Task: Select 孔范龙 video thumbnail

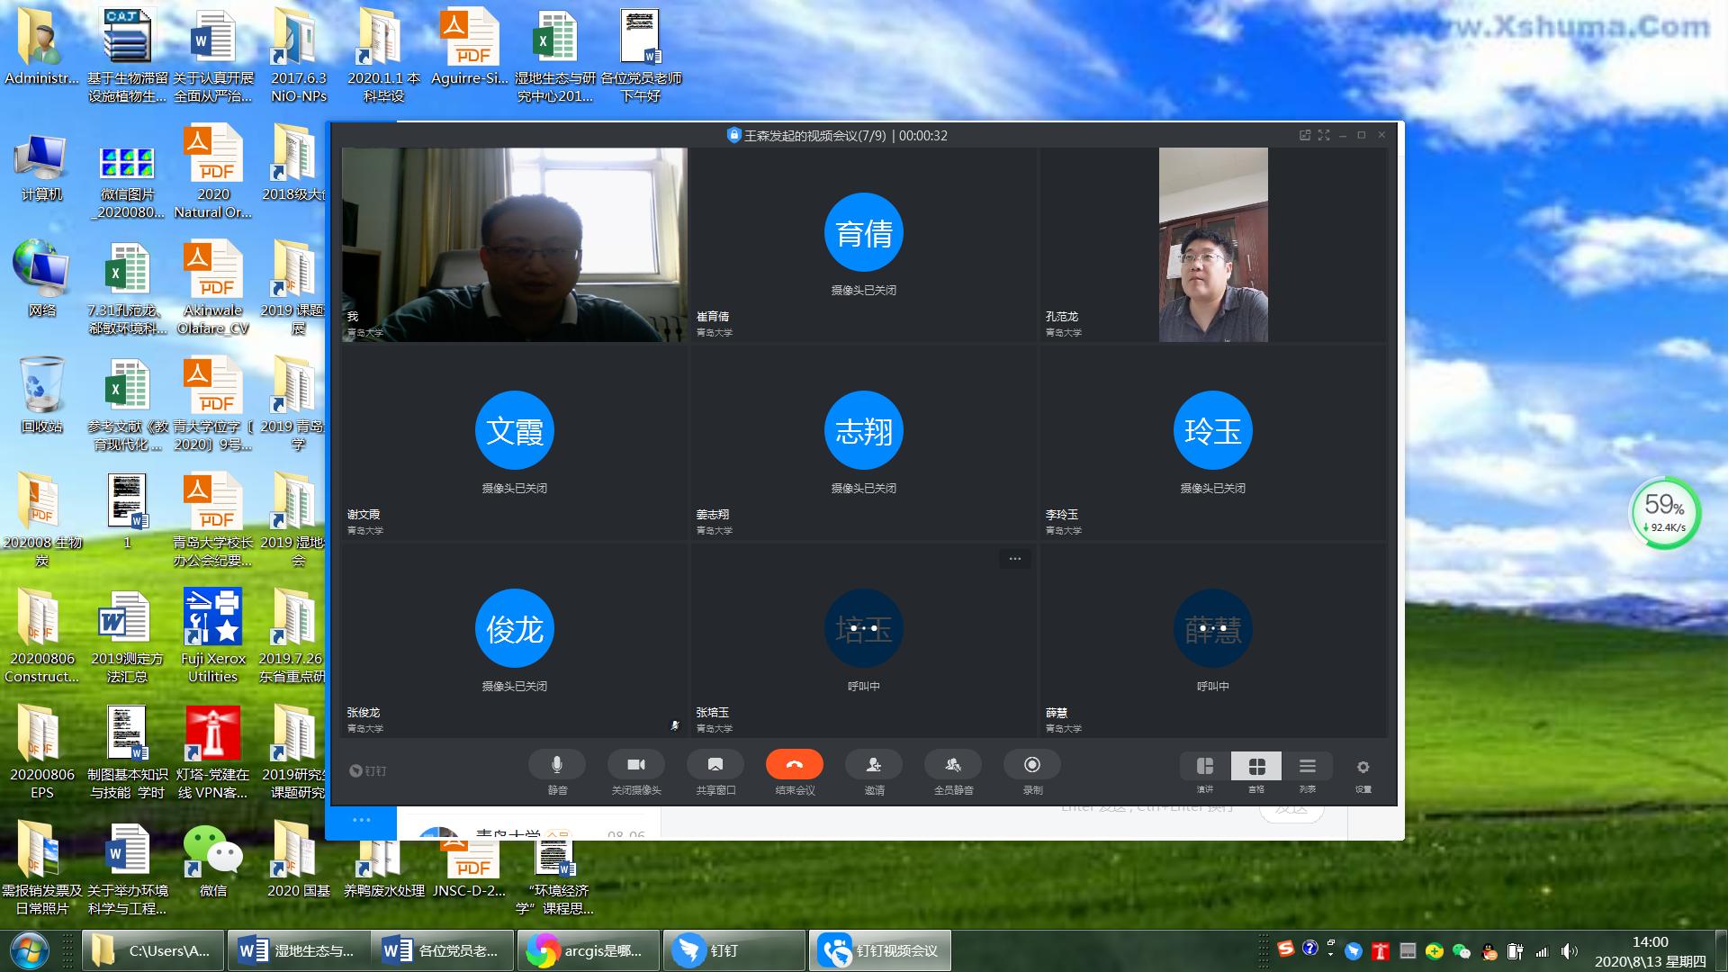Action: pyautogui.click(x=1212, y=245)
